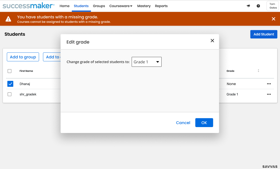Screen dimensions: 280x169
Task: Check the shr_gradek student checkbox
Action: [10, 94]
